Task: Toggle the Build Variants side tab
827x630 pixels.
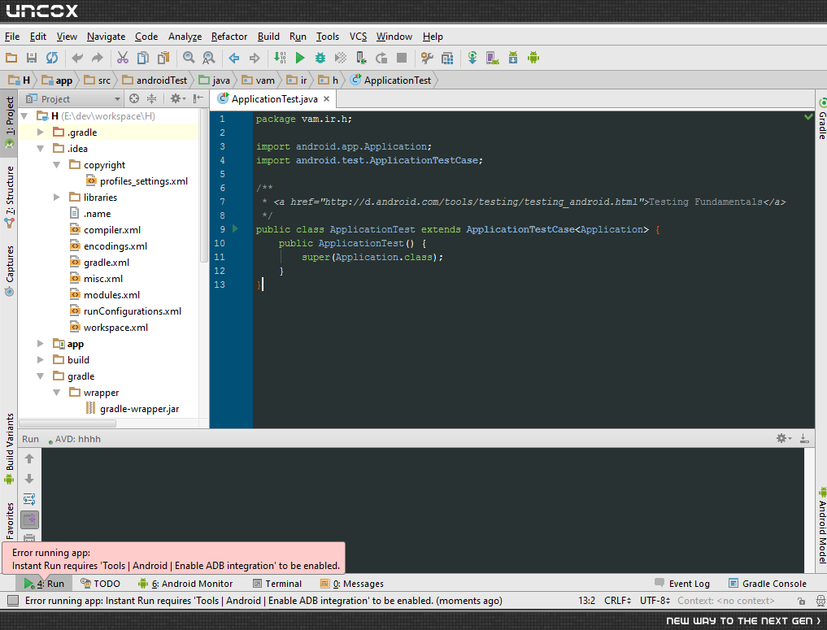Action: click(x=10, y=449)
